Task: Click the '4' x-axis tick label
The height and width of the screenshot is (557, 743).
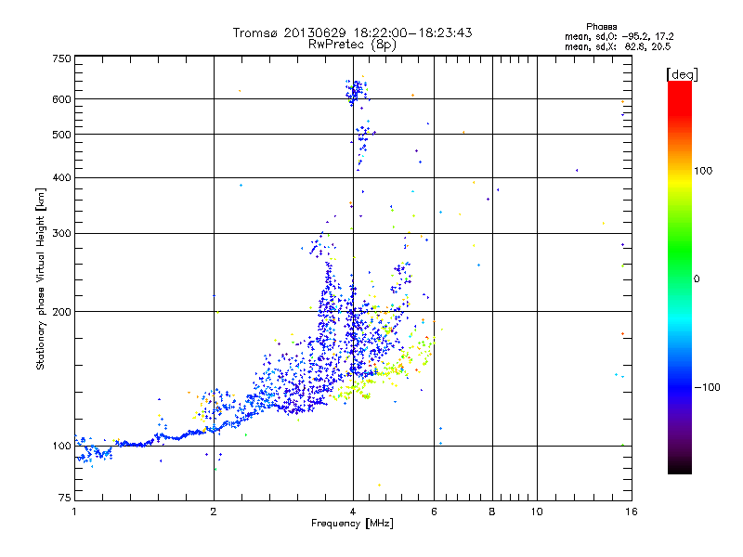Action: point(353,512)
